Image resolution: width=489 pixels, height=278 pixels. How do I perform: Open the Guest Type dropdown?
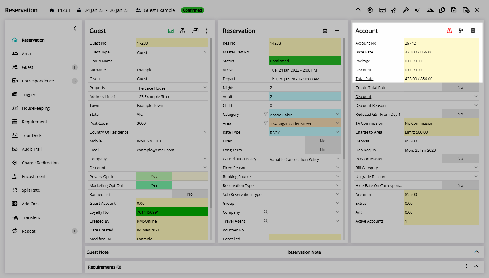[205, 52]
